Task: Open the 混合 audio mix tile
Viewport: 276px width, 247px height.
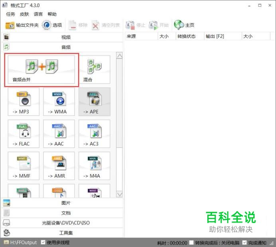Action: (95, 70)
